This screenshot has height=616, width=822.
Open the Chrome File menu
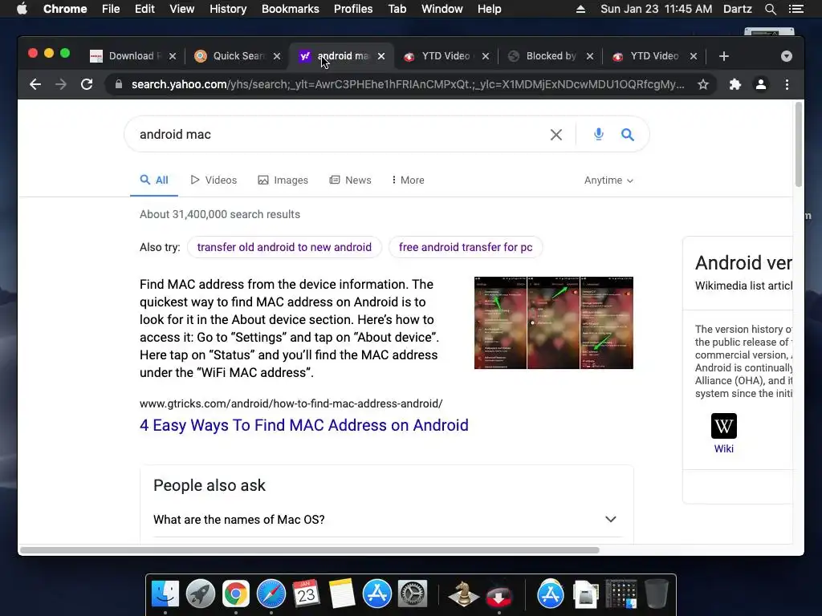[x=111, y=9]
